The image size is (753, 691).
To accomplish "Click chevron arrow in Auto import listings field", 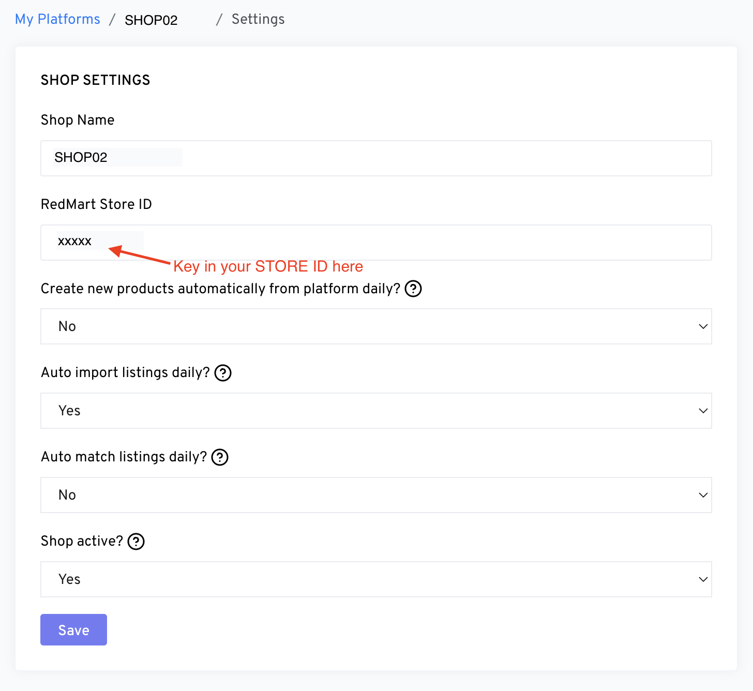I will tap(703, 411).
